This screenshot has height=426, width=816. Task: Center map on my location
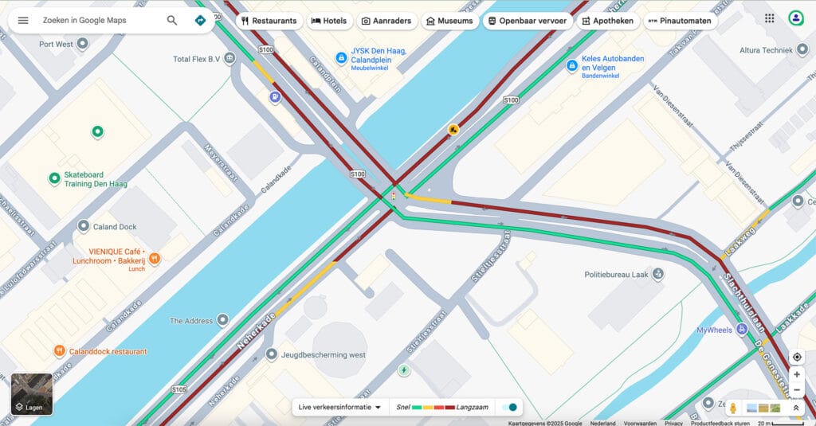point(797,357)
